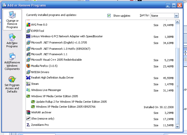Click the 29,44MB size value
The image size is (187, 135).
(168, 25)
